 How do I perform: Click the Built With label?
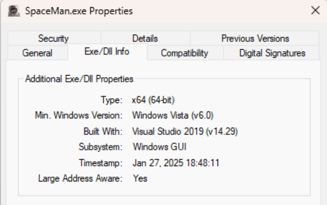[103, 131]
